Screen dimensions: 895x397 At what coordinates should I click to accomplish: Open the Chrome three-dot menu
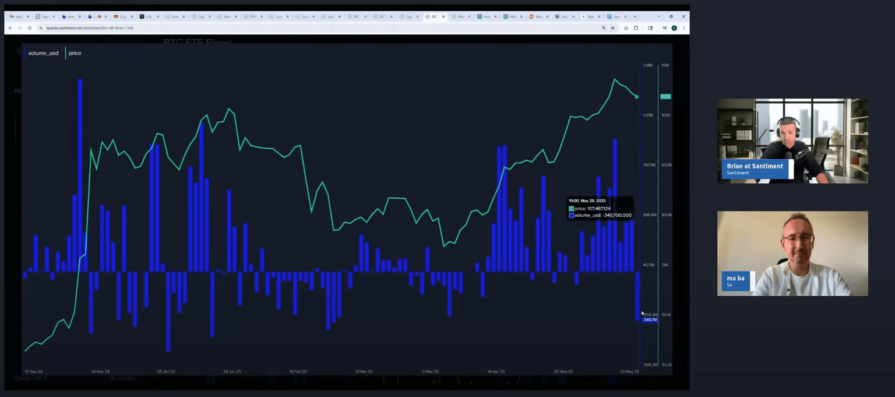[683, 28]
